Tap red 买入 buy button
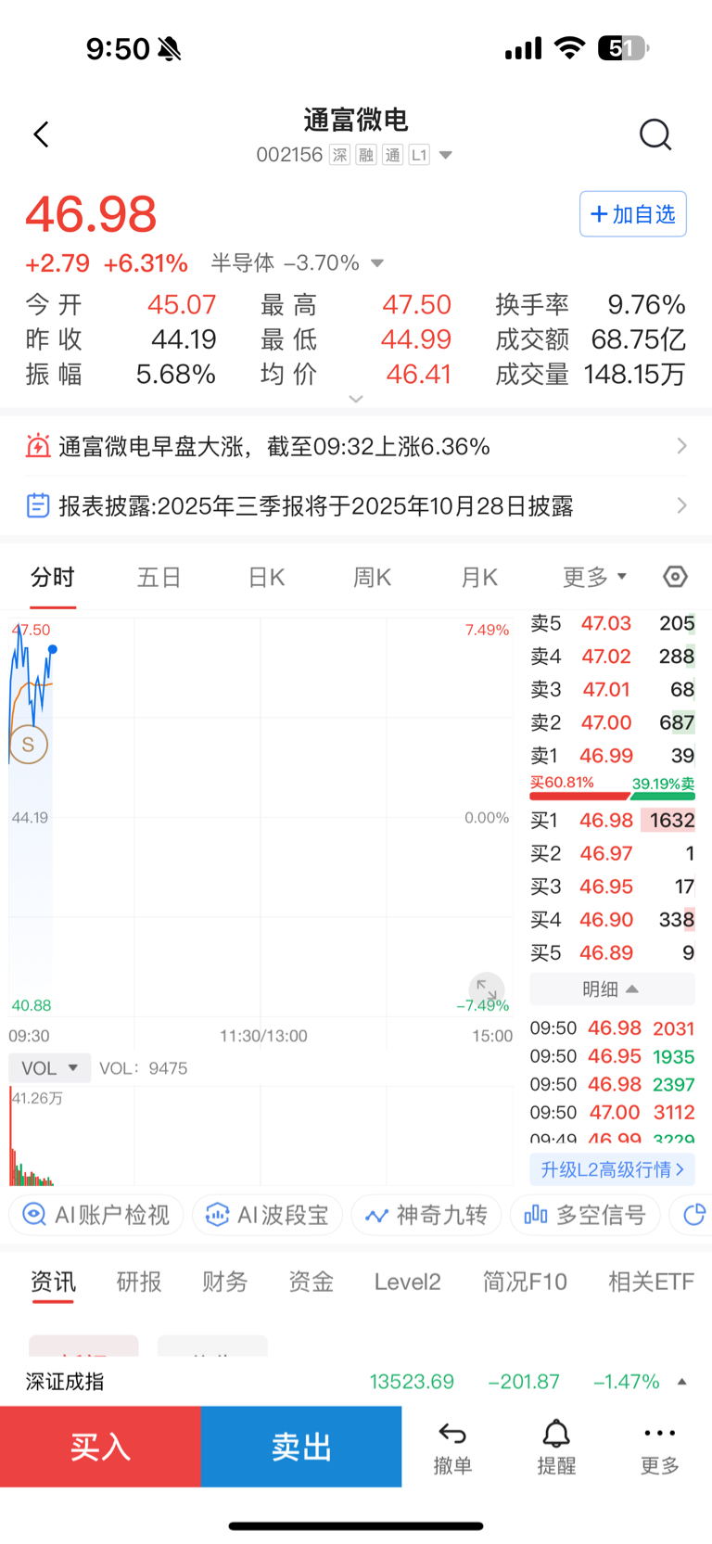Screen dimensions: 712x1544 (100, 1447)
